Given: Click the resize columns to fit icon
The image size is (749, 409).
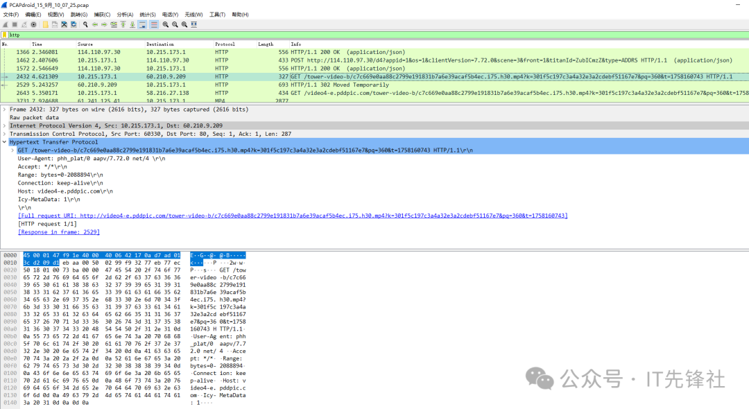Looking at the screenshot, I should point(194,24).
